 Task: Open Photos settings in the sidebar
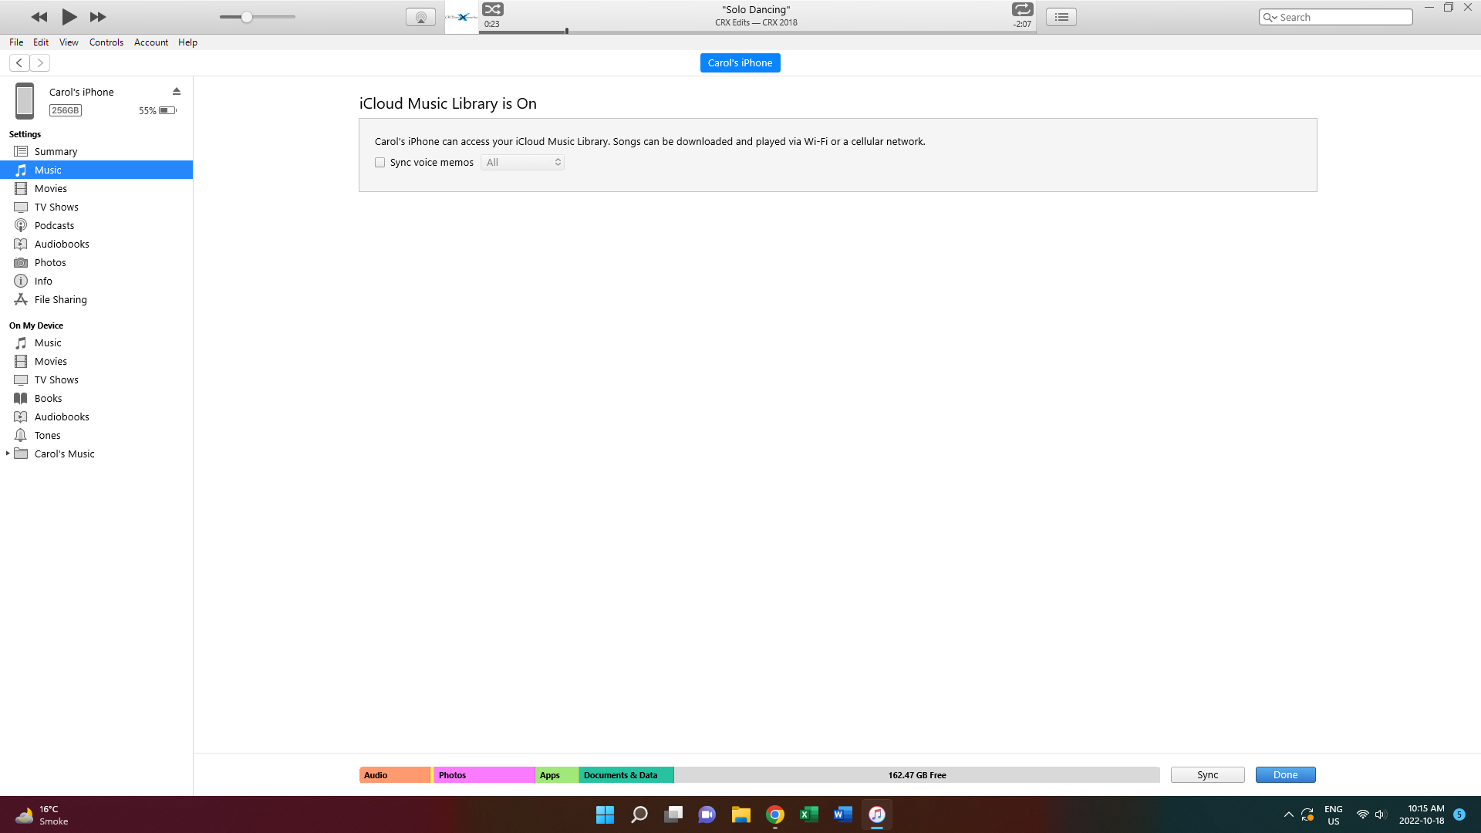coord(50,262)
